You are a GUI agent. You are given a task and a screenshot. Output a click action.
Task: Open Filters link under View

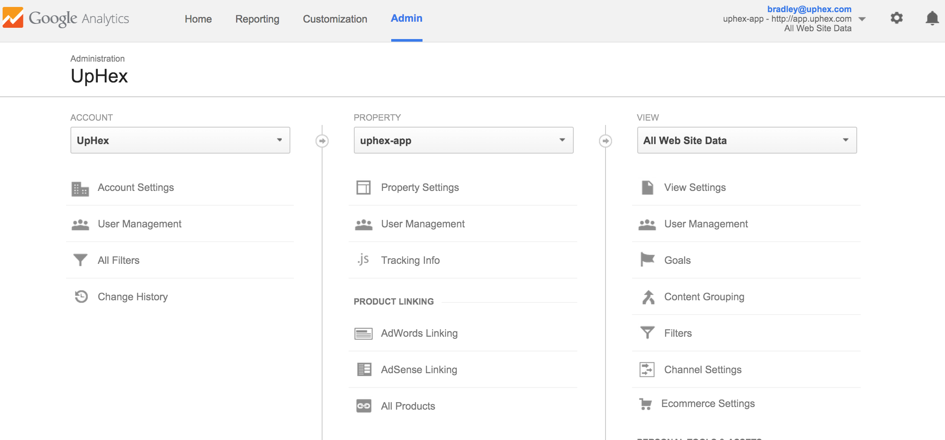[x=678, y=333]
